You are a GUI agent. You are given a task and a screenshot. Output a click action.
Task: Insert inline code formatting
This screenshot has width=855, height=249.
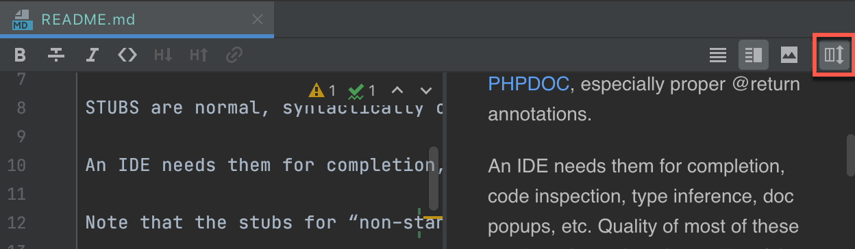click(x=127, y=55)
